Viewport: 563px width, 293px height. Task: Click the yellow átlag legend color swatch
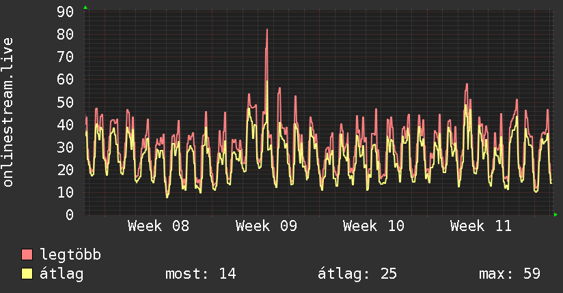tap(27, 273)
